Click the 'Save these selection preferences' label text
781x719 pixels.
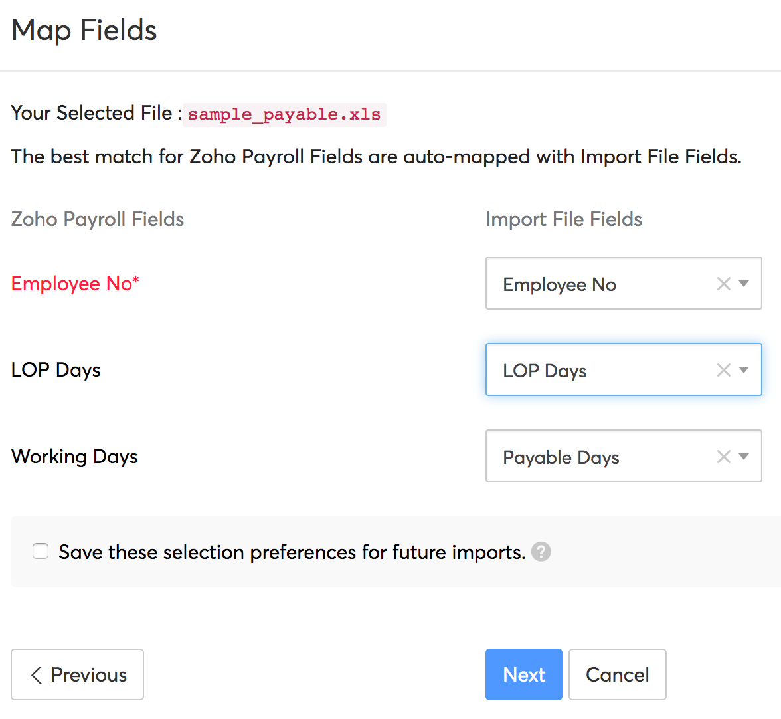tap(292, 552)
